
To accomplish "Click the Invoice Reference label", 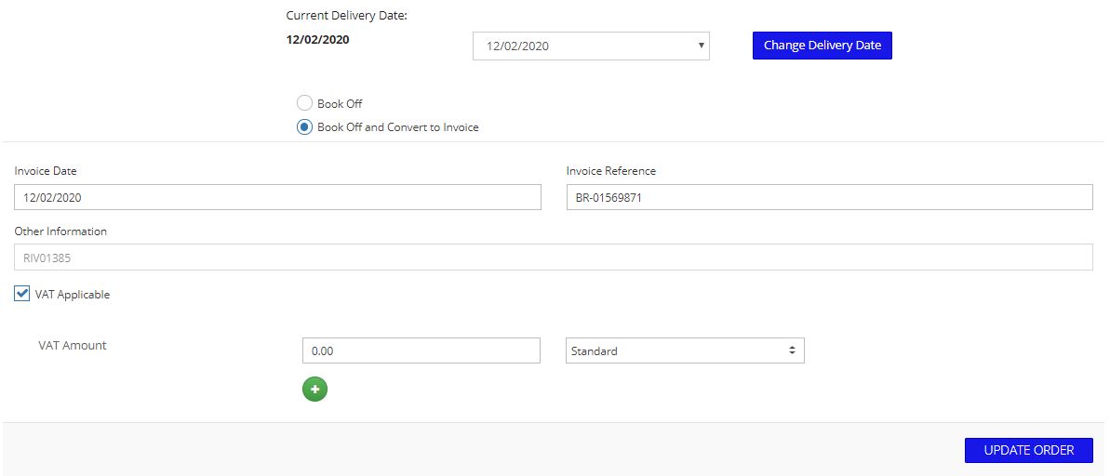I will click(611, 170).
